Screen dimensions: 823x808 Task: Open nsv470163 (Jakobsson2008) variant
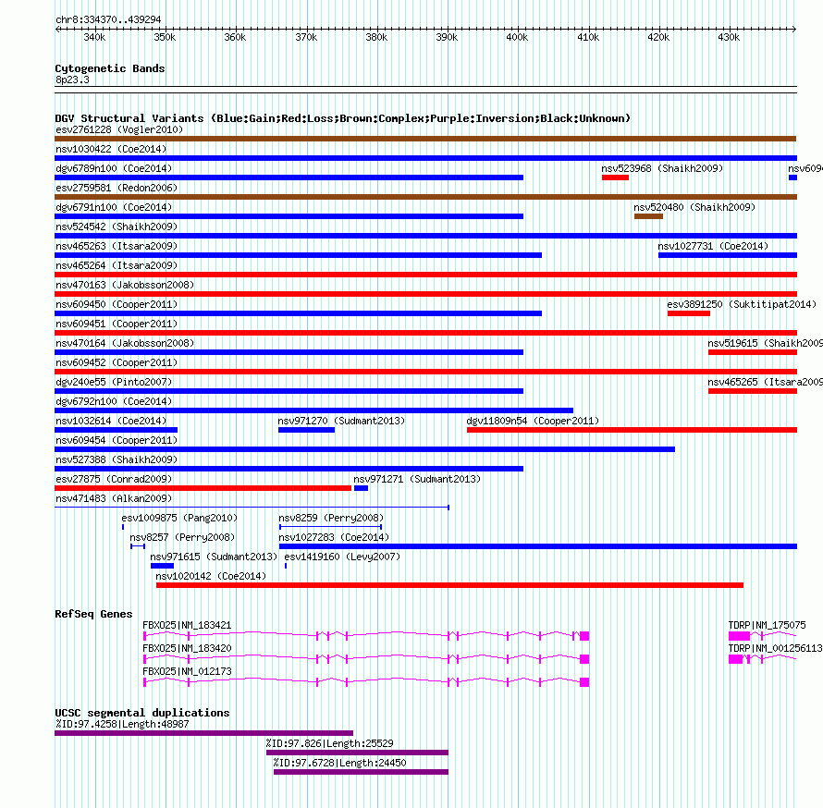click(425, 294)
